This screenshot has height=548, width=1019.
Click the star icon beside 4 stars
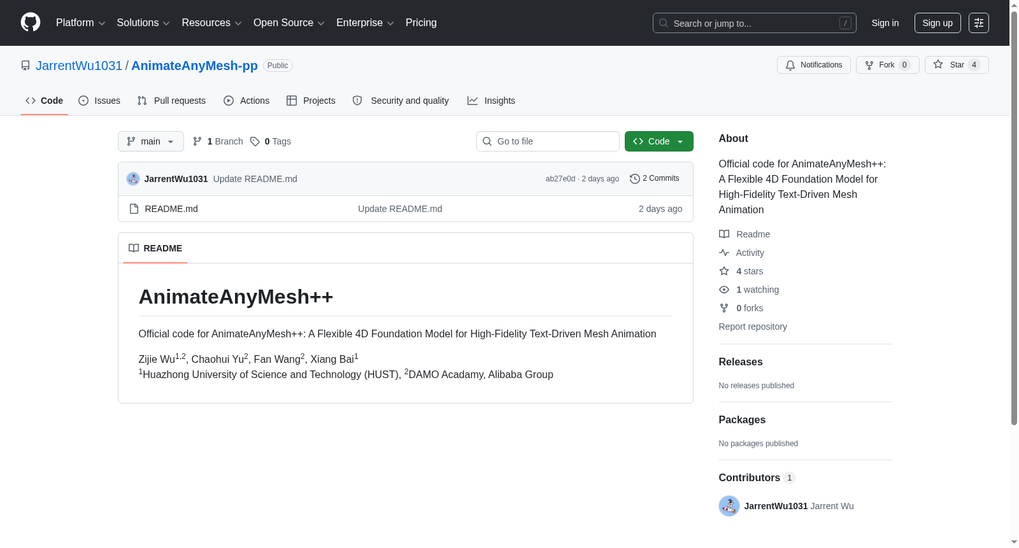(x=724, y=271)
